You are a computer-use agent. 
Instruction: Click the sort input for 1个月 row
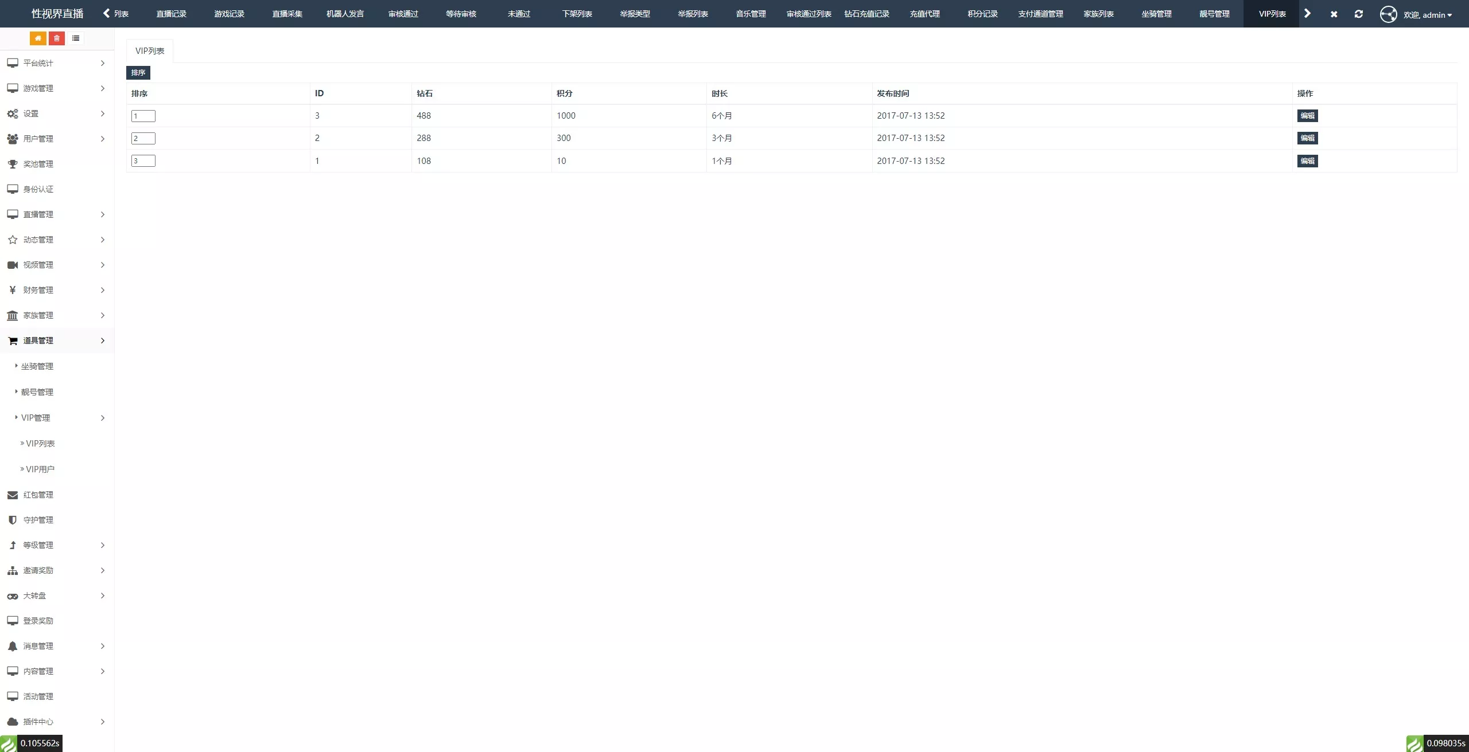[x=143, y=161]
